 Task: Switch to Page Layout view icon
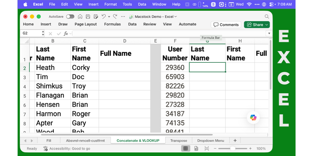click(196, 148)
